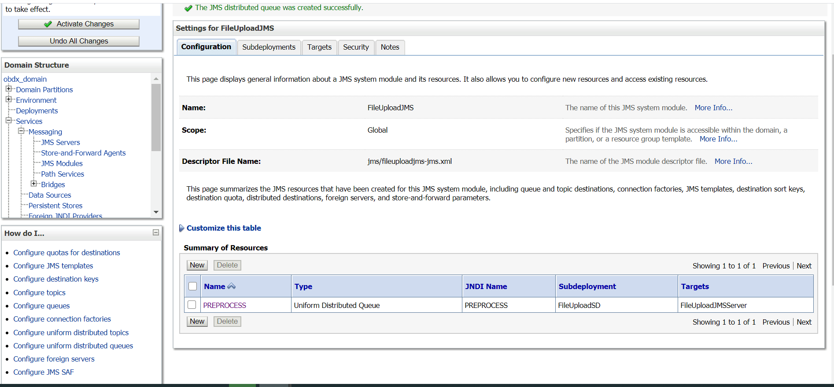Click the jms/fileuploadjms-jms.xml descriptor value

click(410, 161)
